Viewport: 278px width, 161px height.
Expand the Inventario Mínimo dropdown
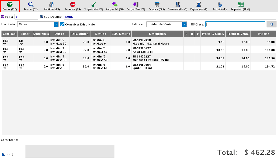pos(56,24)
